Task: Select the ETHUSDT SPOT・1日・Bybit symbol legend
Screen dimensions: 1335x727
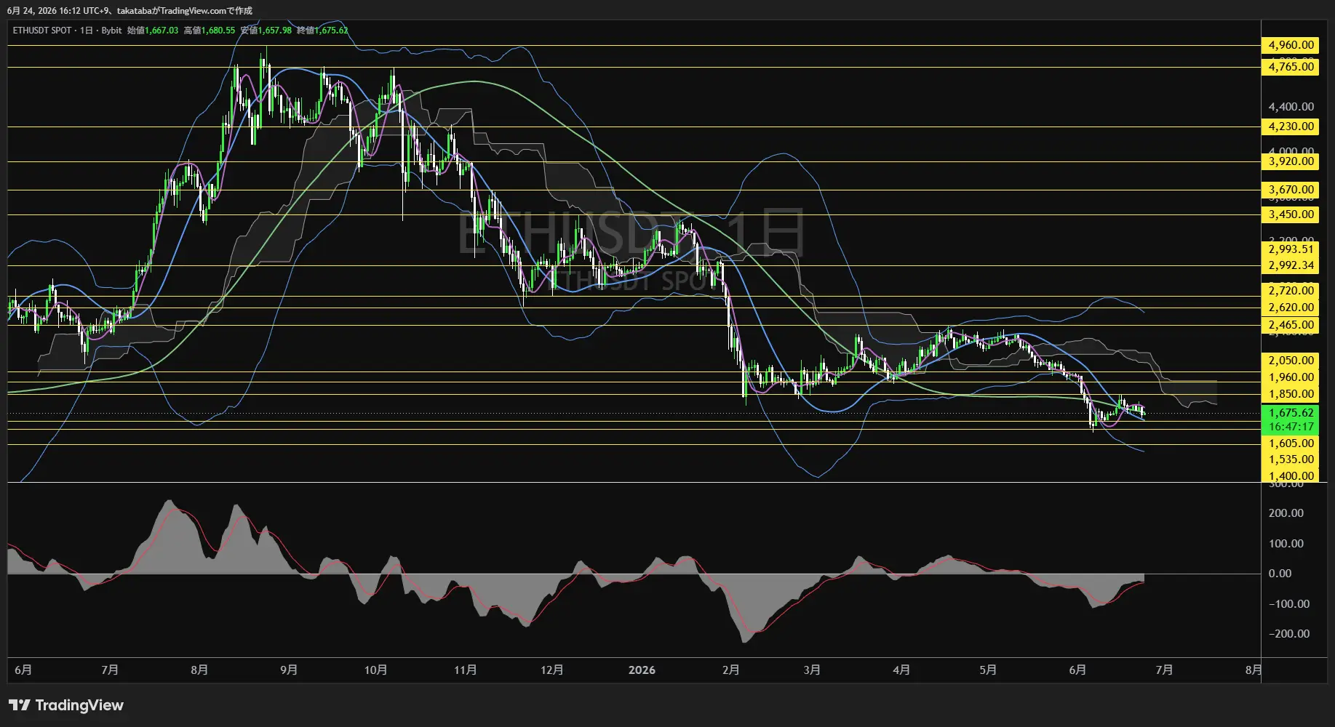Action: tap(67, 31)
